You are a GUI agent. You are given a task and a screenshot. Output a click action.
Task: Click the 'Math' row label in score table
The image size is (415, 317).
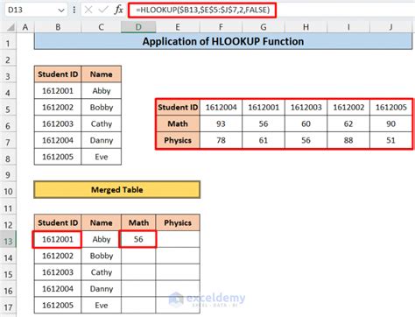click(178, 123)
